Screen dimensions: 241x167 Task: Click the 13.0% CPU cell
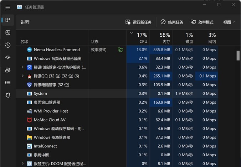pyautogui.click(x=138, y=50)
